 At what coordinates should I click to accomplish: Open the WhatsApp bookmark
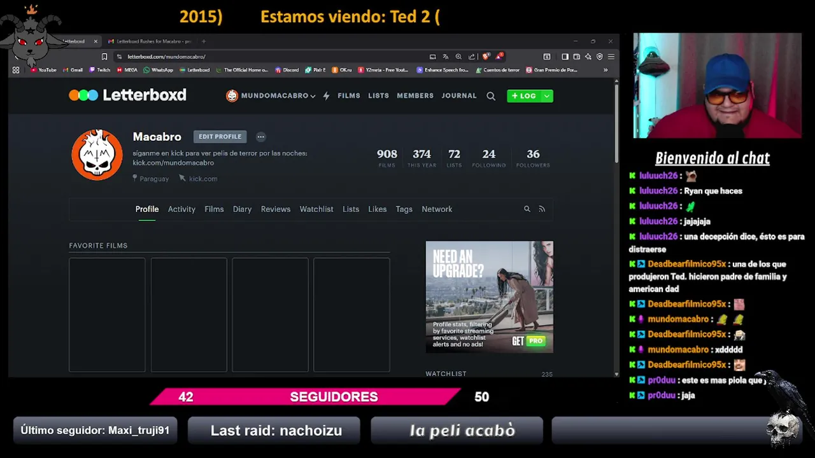pos(159,70)
